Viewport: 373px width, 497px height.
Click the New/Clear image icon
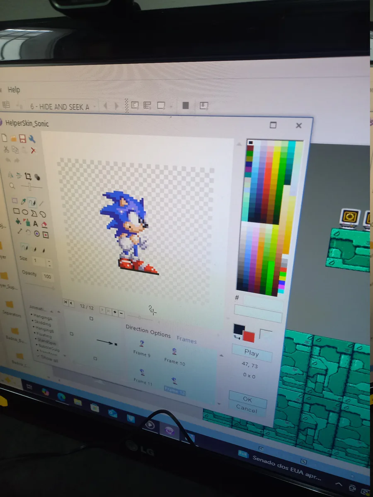click(5, 138)
